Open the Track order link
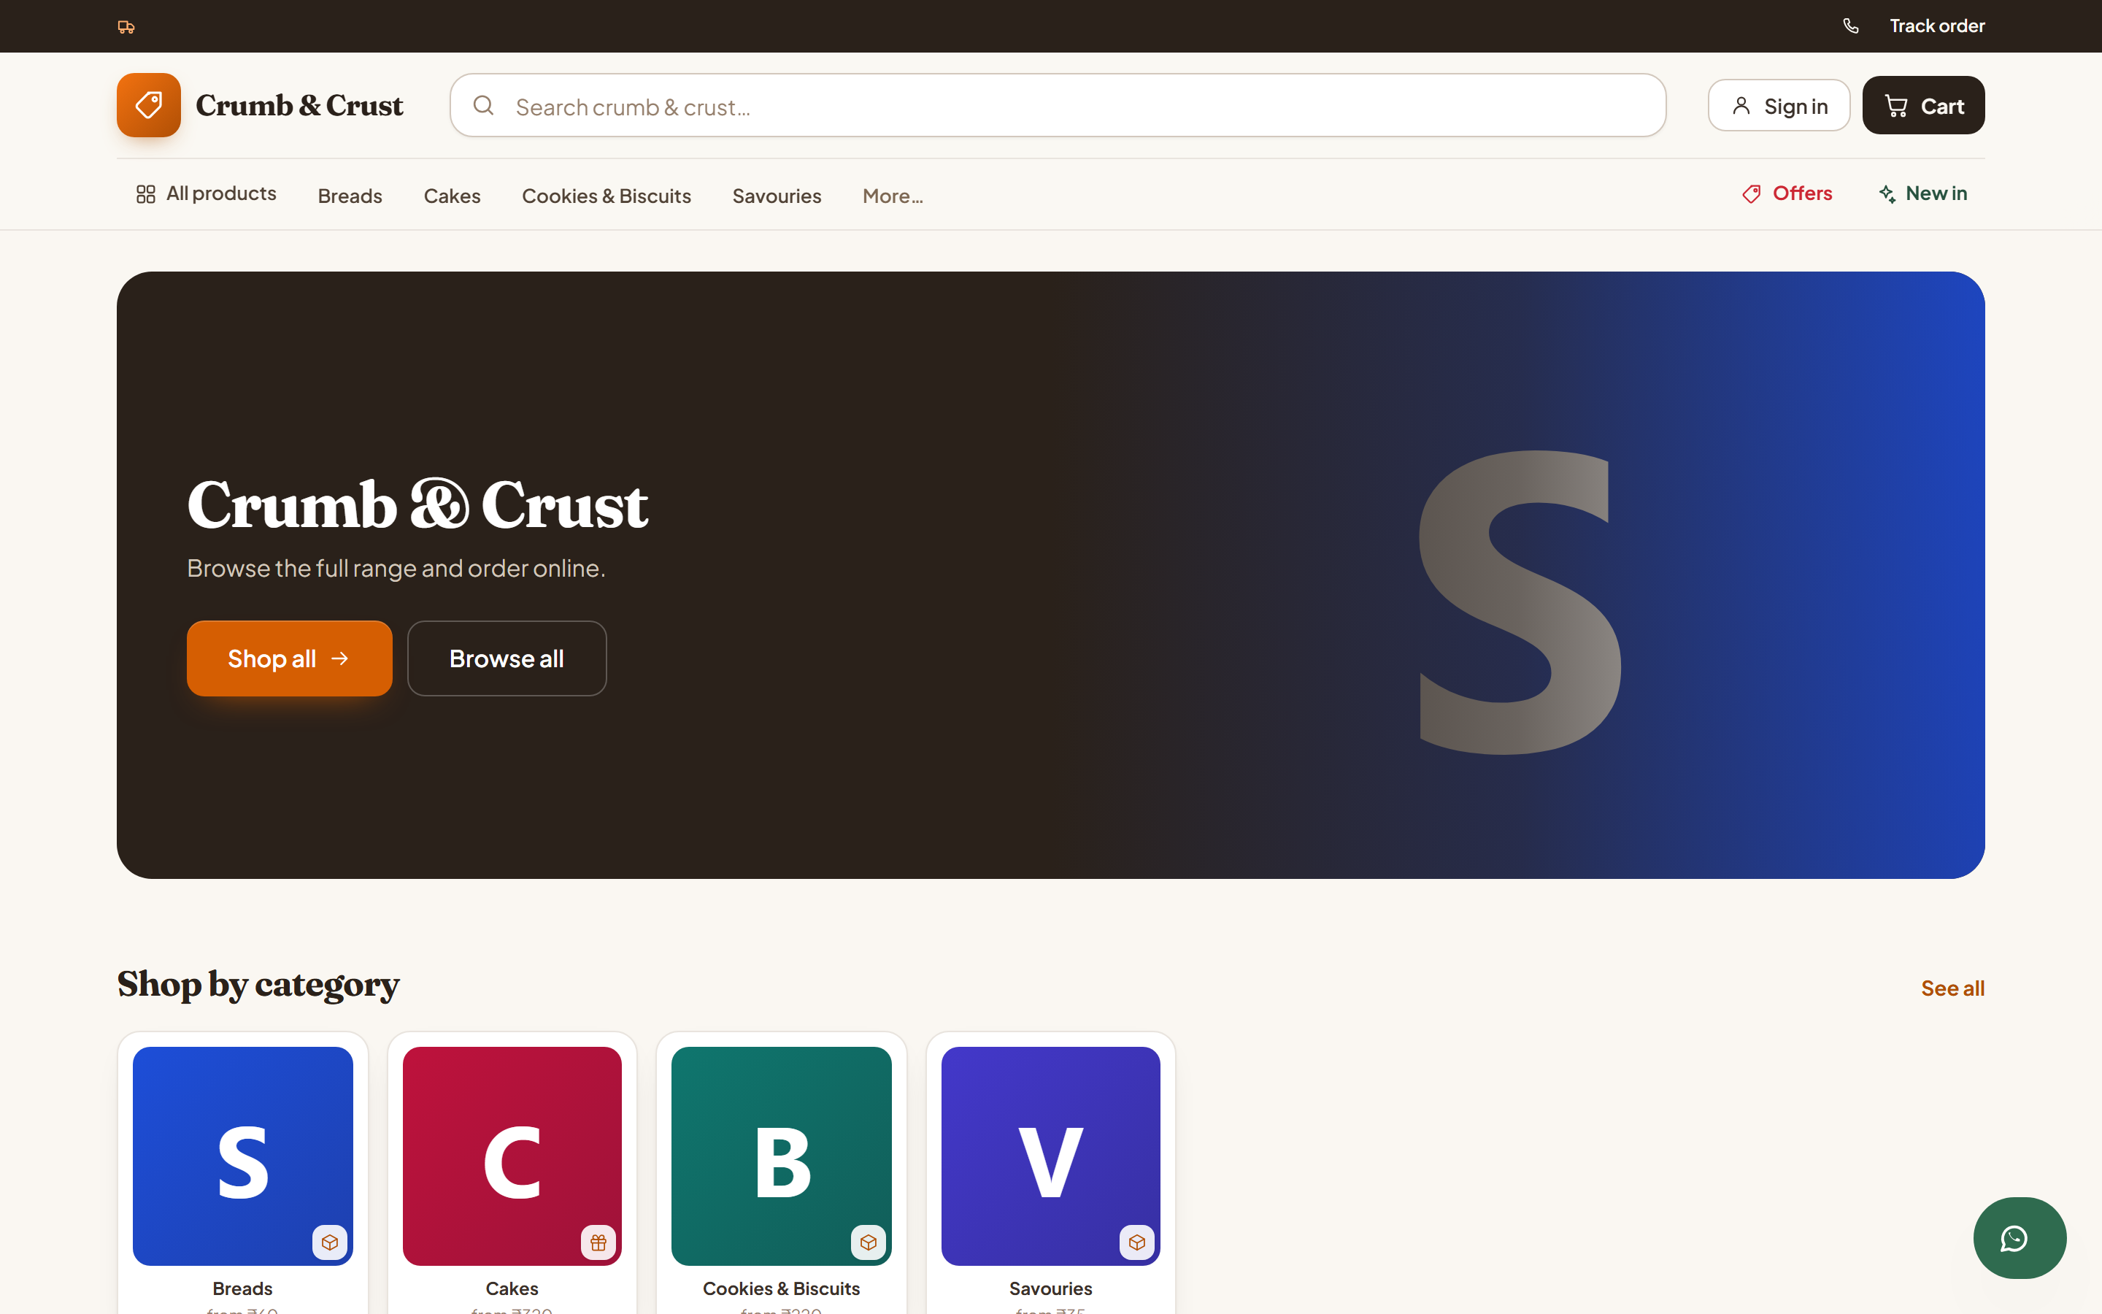The height and width of the screenshot is (1314, 2102). point(1937,26)
